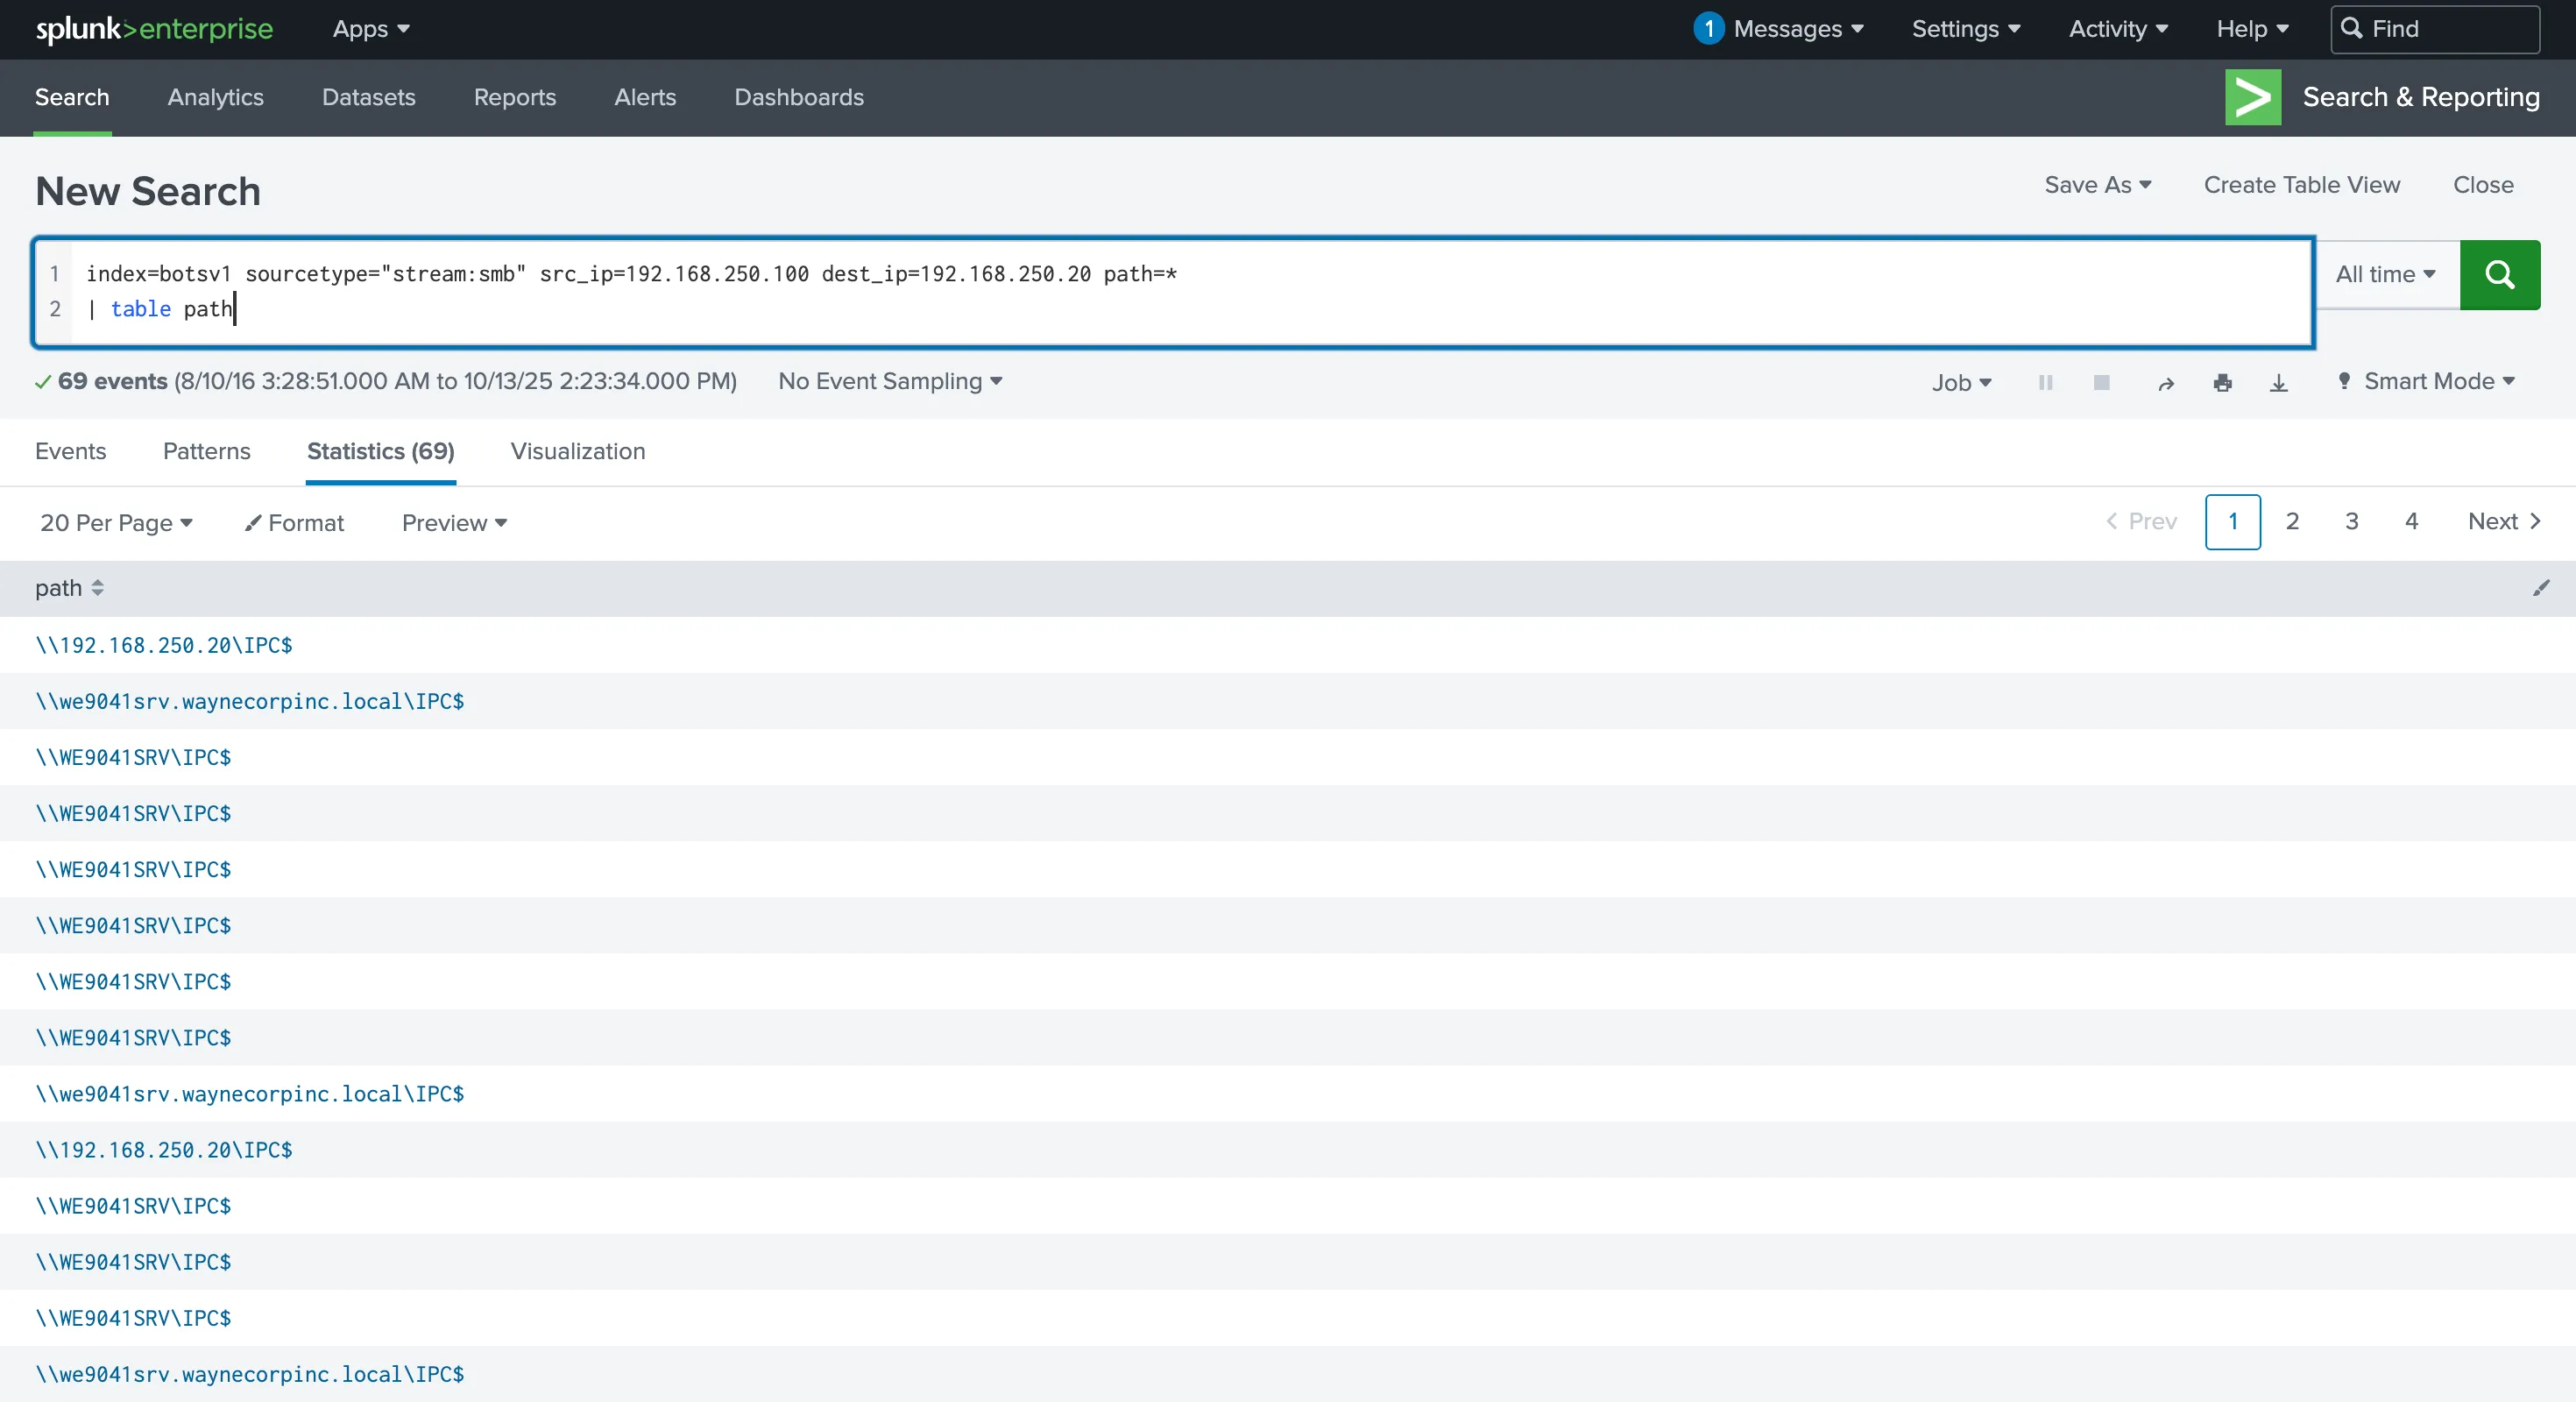
Task: Sort the path column header
Action: tap(70, 588)
